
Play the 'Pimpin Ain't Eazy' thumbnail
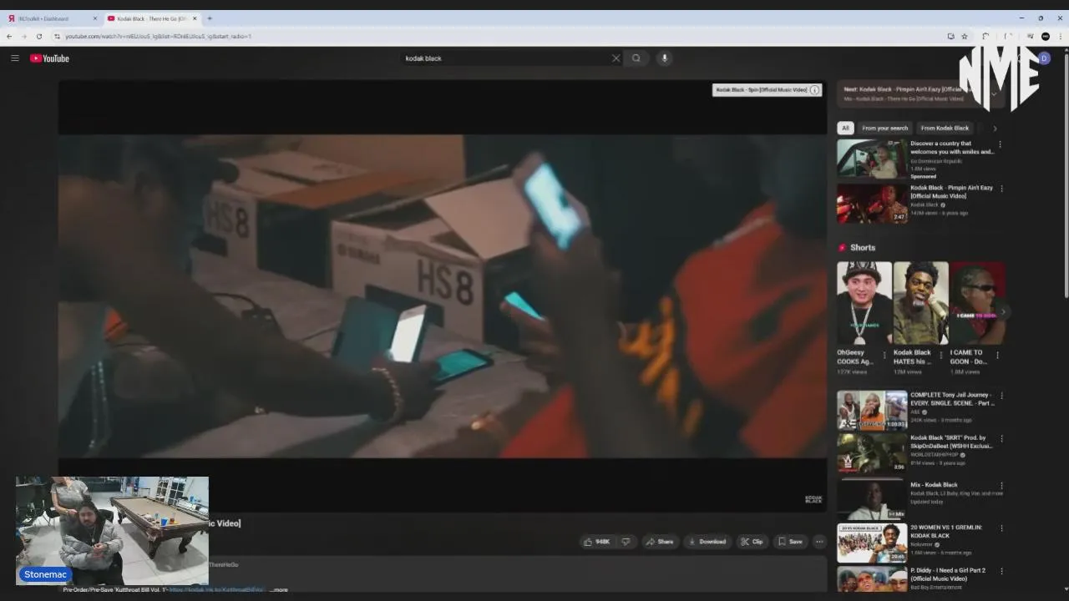[x=872, y=204]
